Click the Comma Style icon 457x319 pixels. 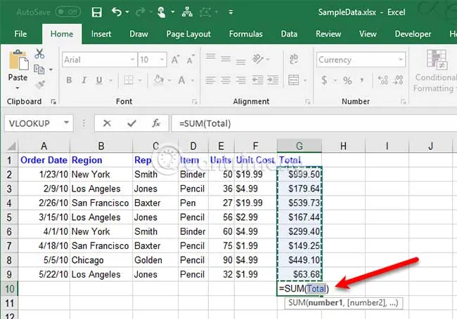(362, 80)
